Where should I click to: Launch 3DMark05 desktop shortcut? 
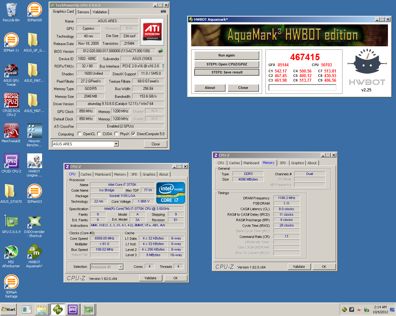pos(34,12)
